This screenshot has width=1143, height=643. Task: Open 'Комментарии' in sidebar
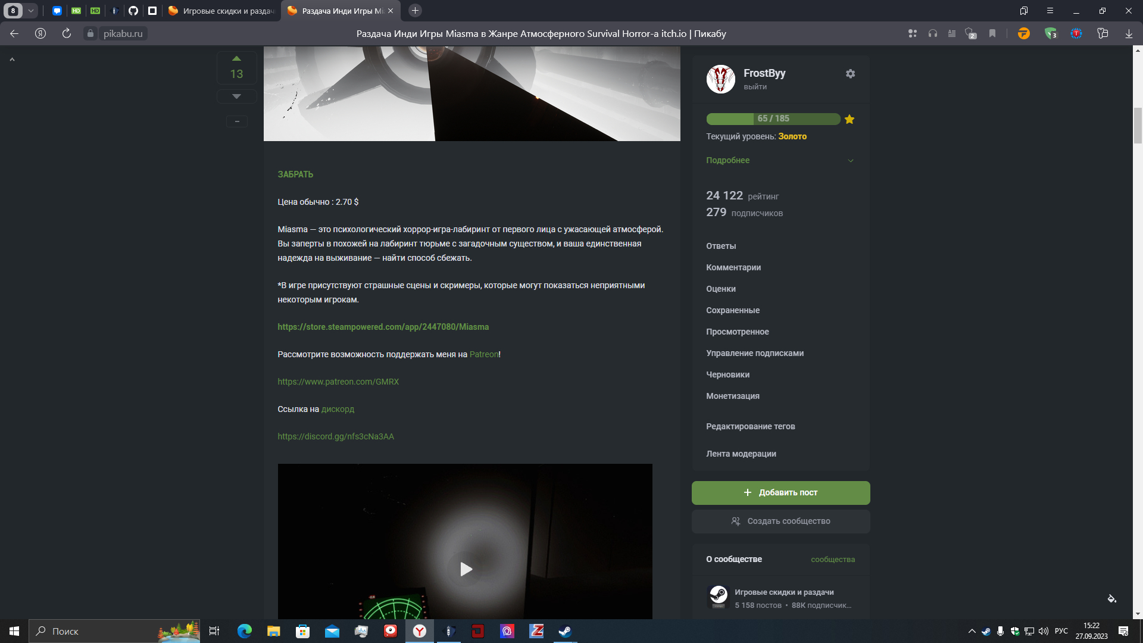733,267
